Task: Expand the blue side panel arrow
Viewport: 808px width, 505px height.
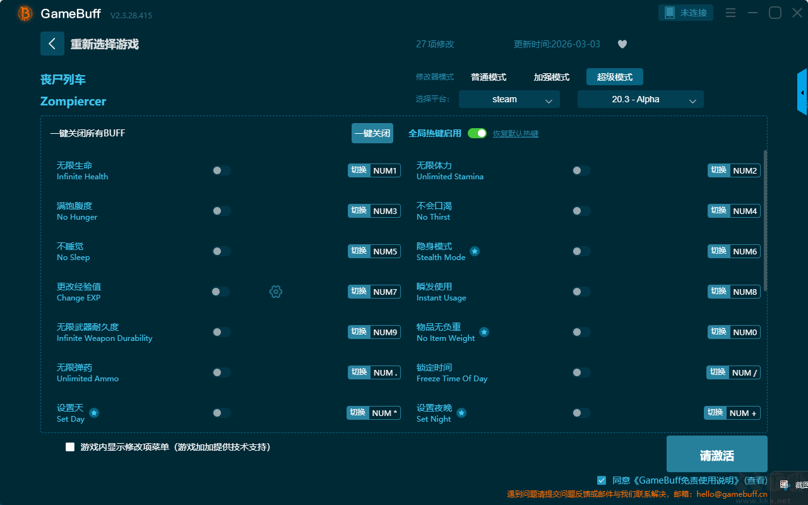Action: point(802,92)
